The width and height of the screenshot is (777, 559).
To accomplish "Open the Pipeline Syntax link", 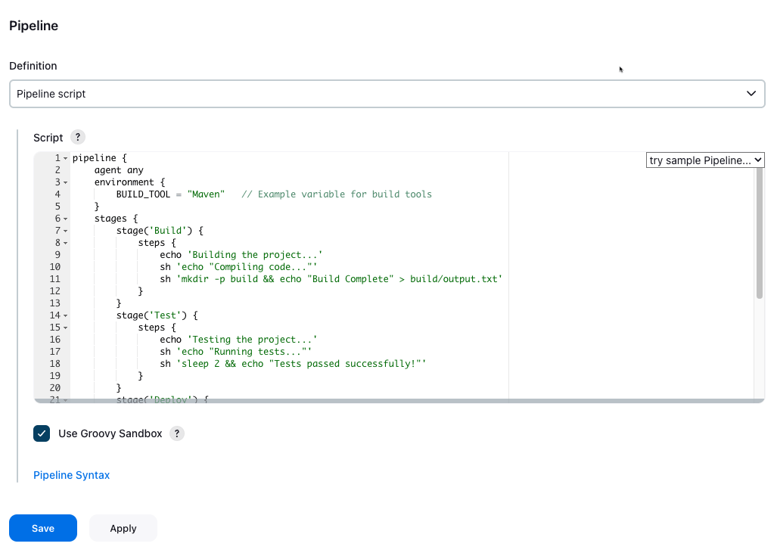I will (71, 475).
